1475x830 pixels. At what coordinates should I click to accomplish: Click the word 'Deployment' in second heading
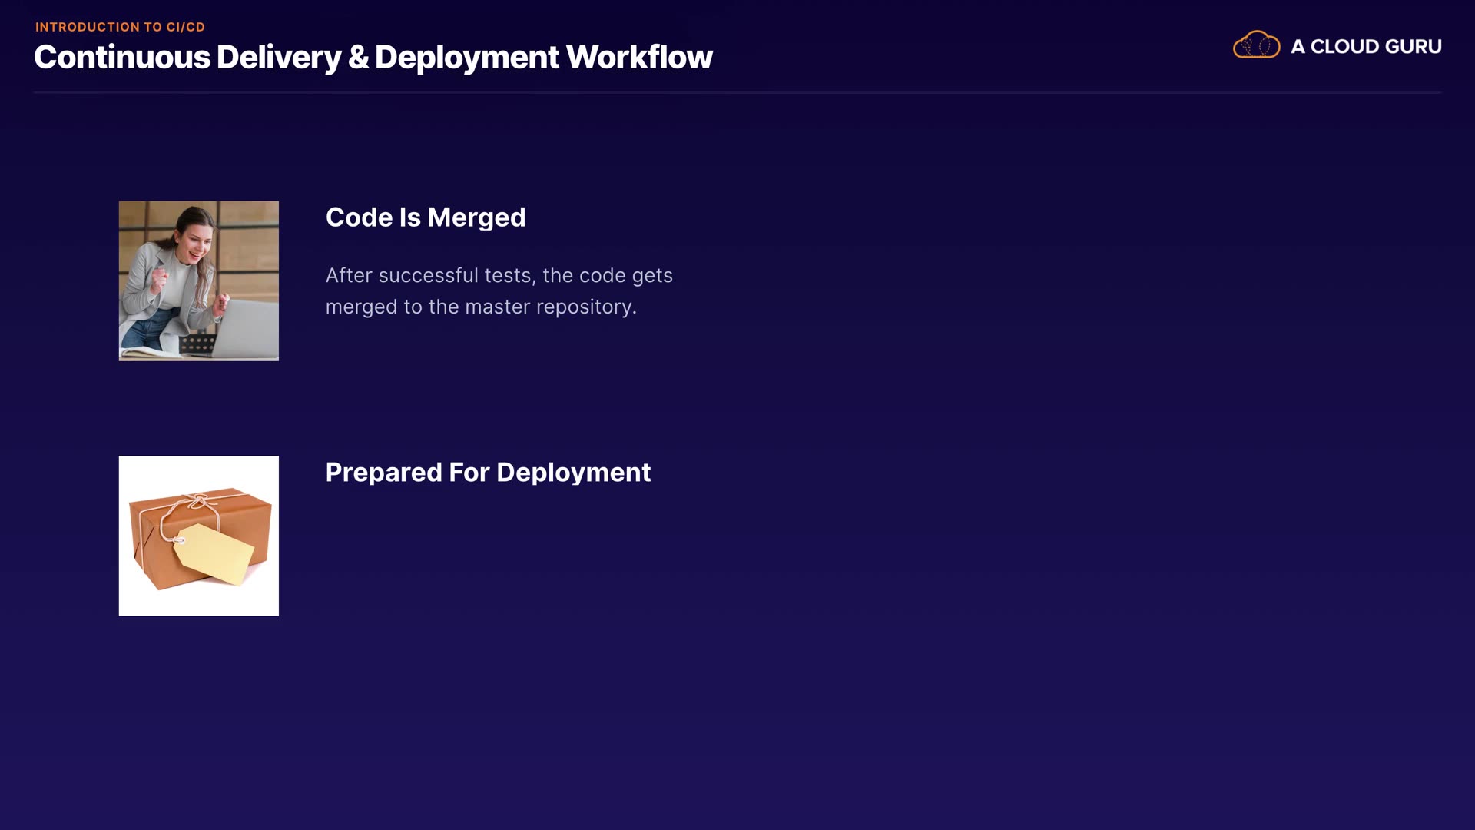(x=574, y=473)
